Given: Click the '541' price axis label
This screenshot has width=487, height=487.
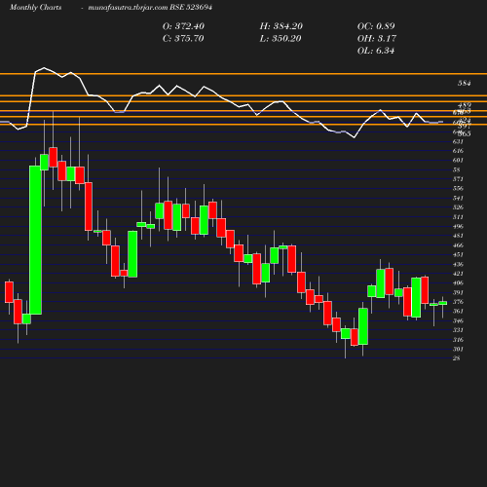Looking at the screenshot, I should tap(458, 198).
